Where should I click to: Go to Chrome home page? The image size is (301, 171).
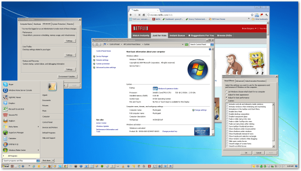pos(143,15)
